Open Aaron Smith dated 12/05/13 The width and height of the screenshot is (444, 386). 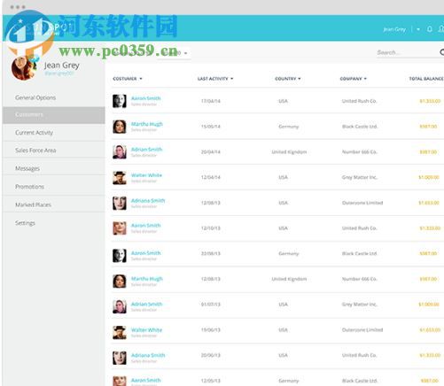tap(146, 380)
